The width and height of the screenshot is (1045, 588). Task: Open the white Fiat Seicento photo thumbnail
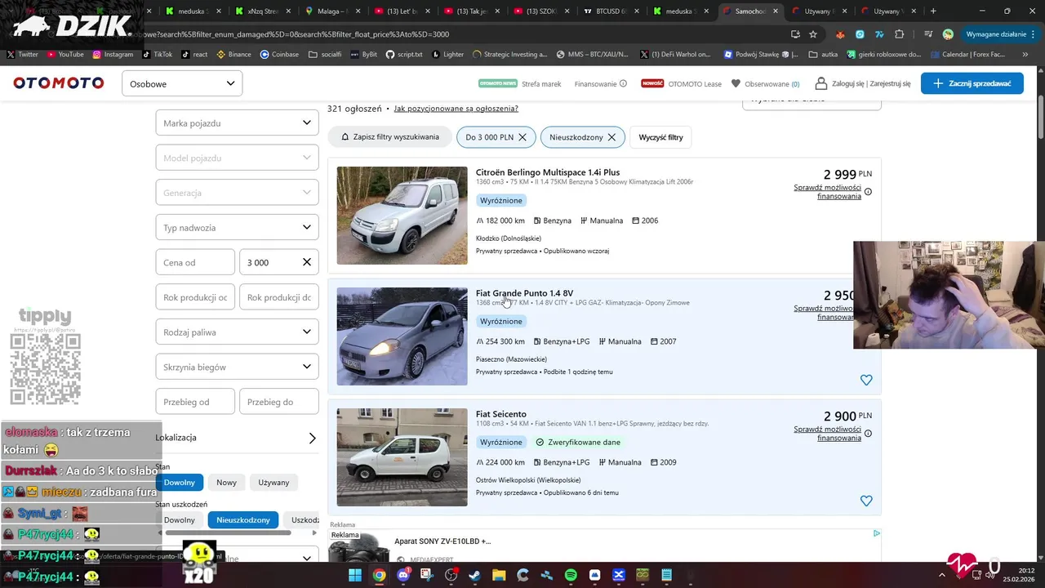point(402,457)
